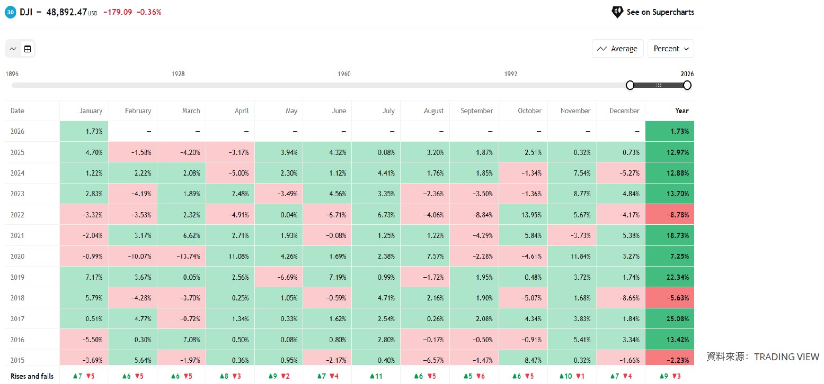Click the right range slider handle
The width and height of the screenshot is (824, 384).
click(x=687, y=85)
